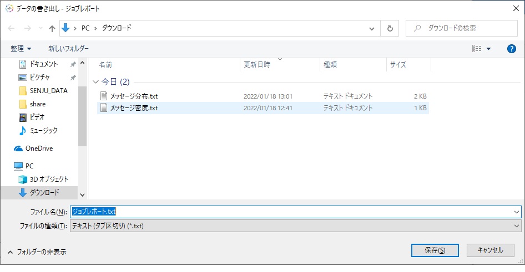This screenshot has height=272, width=525.
Task: Collapse the 今日 (2) group
Action: pyautogui.click(x=95, y=82)
